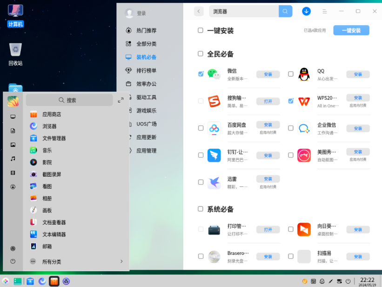Toggle the 一键安装 select-all checkbox

pyautogui.click(x=200, y=30)
